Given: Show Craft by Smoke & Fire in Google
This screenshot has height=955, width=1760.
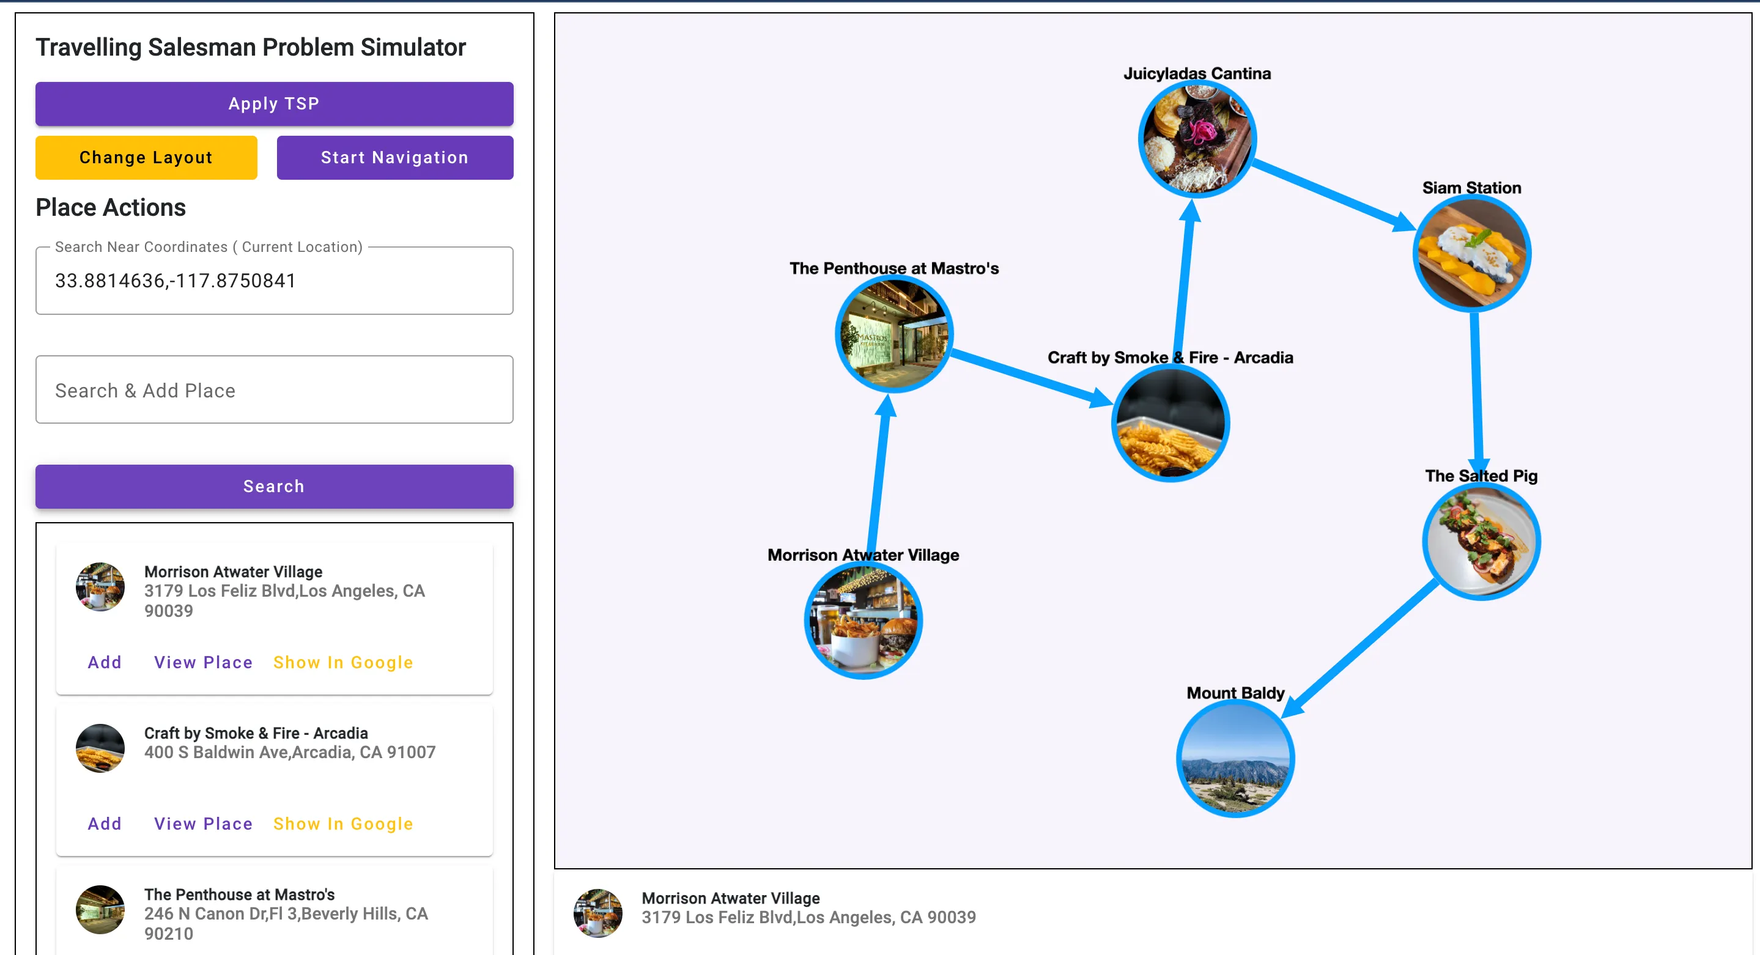Looking at the screenshot, I should click(x=343, y=823).
